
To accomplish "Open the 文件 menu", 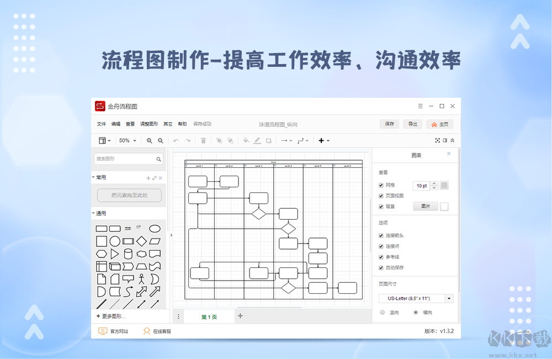I will 101,124.
